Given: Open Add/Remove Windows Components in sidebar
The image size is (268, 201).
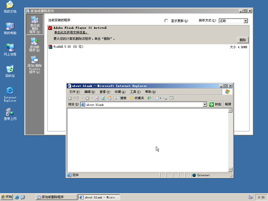Looking at the screenshot, I should click(35, 65).
